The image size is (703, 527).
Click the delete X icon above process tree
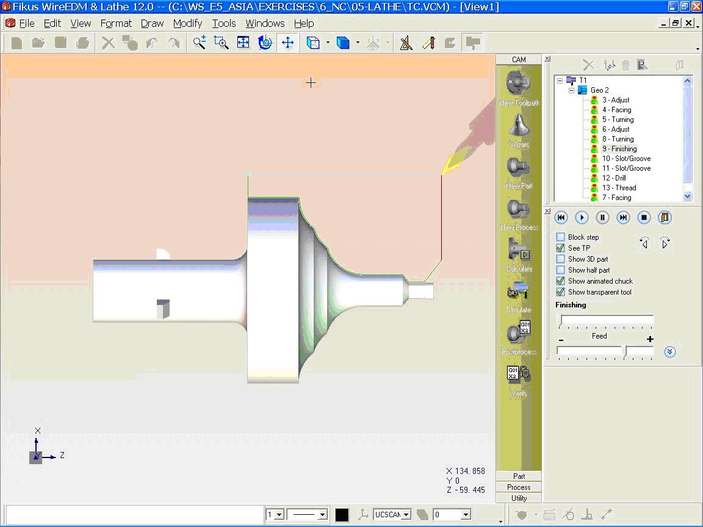(588, 65)
